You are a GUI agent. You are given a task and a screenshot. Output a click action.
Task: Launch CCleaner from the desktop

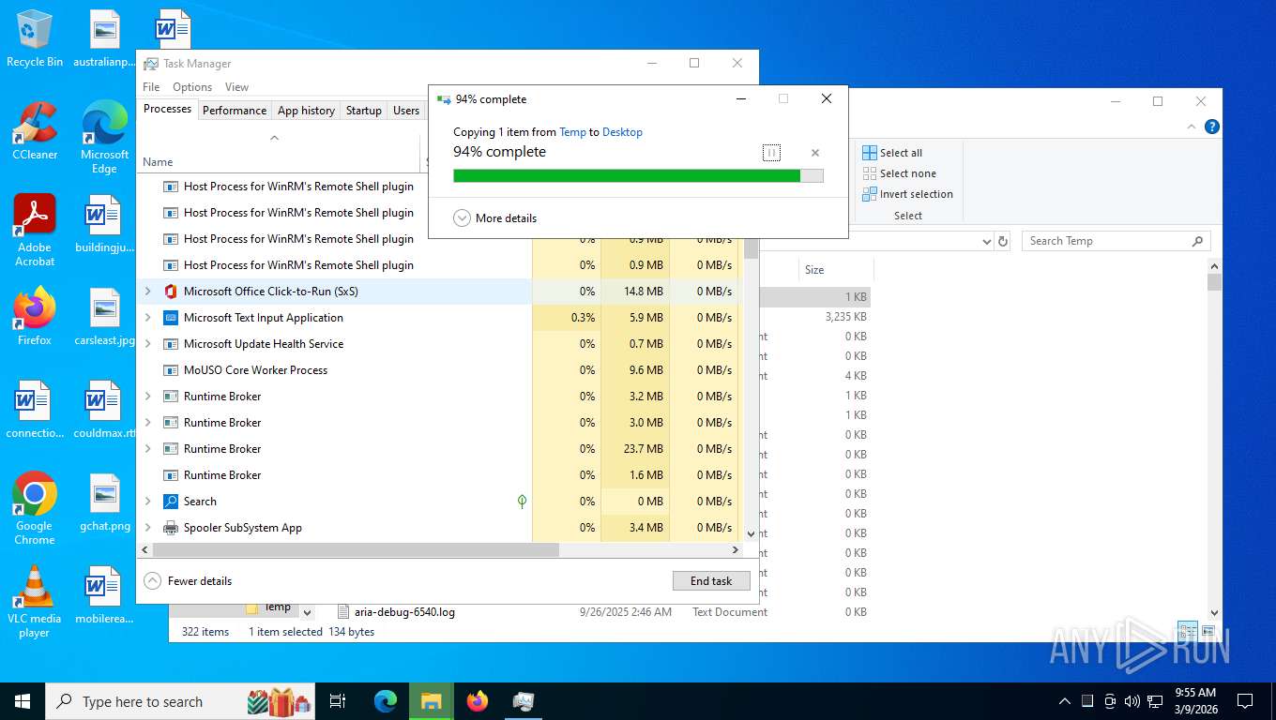tap(35, 131)
